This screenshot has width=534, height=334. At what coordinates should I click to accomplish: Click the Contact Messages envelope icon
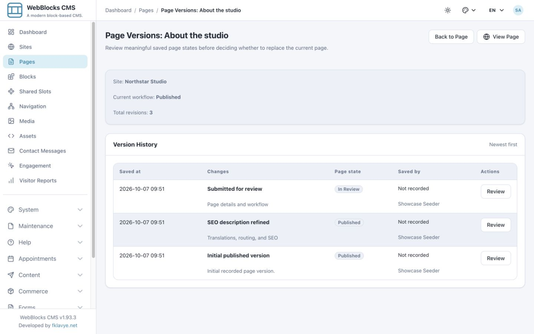pyautogui.click(x=11, y=151)
